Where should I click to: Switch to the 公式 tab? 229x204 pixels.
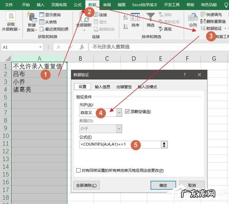78,5
